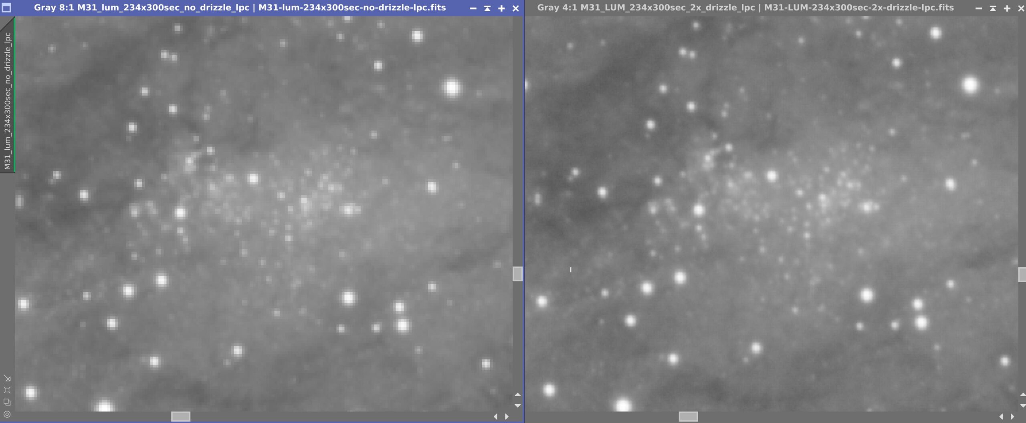This screenshot has height=423, width=1026.
Task: Close the no_drizzle image window
Action: click(516, 8)
